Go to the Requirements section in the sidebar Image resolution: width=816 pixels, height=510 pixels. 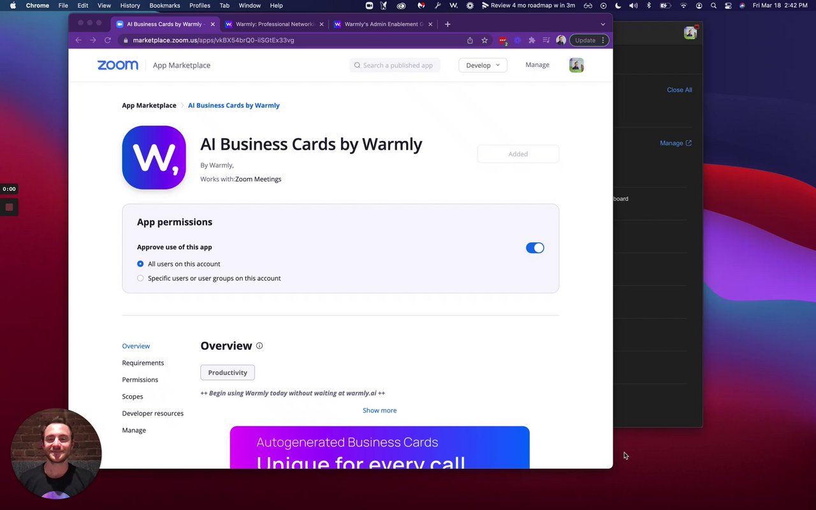point(143,363)
